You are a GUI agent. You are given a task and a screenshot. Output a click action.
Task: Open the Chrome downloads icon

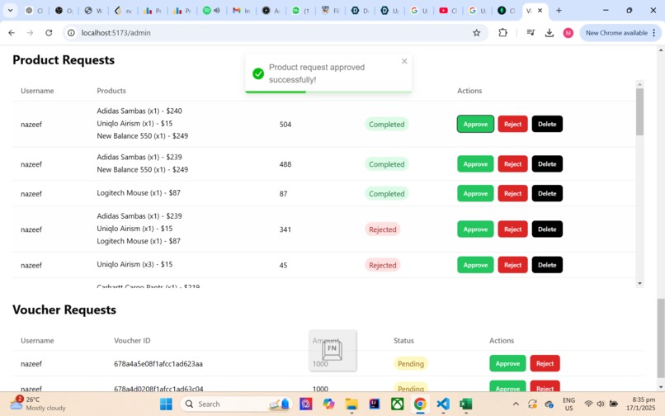click(x=549, y=33)
